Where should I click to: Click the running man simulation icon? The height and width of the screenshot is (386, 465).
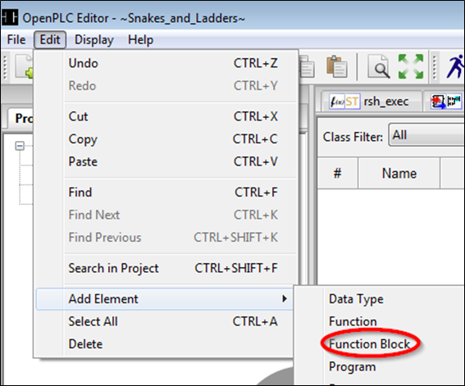(x=455, y=66)
